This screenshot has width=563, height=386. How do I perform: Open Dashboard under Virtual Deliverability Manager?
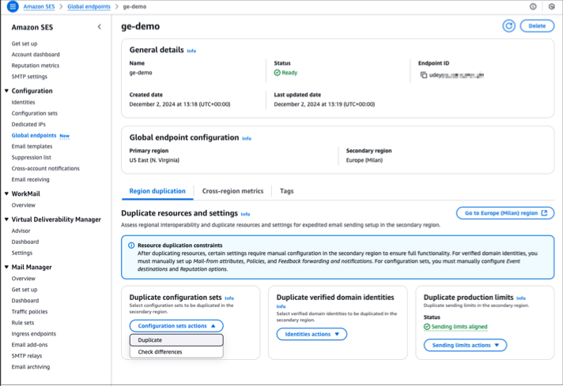pos(25,242)
